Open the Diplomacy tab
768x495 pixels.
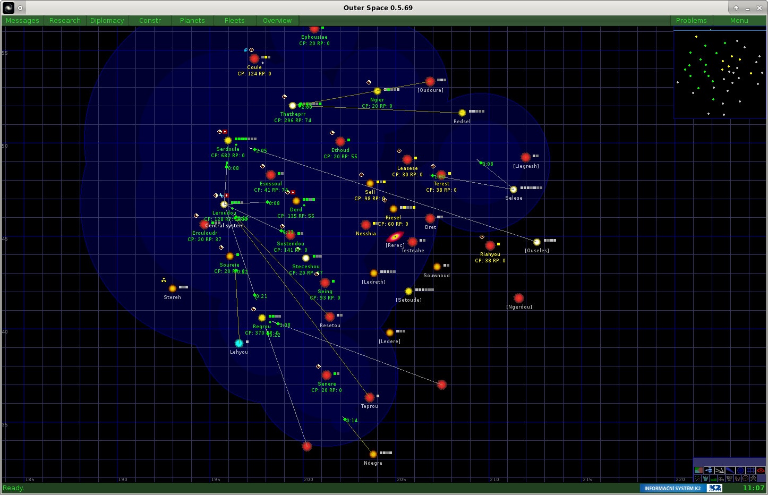[x=107, y=21]
